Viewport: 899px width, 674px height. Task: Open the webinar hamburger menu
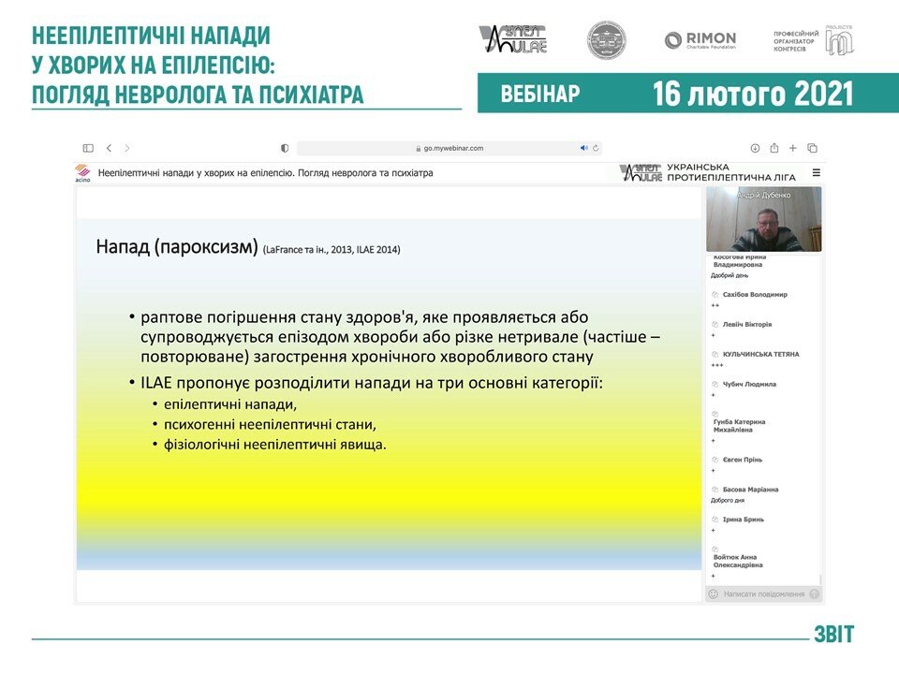(x=816, y=172)
